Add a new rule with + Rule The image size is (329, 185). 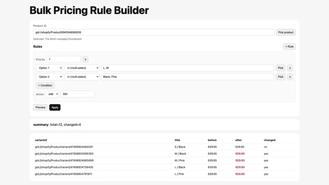point(289,46)
